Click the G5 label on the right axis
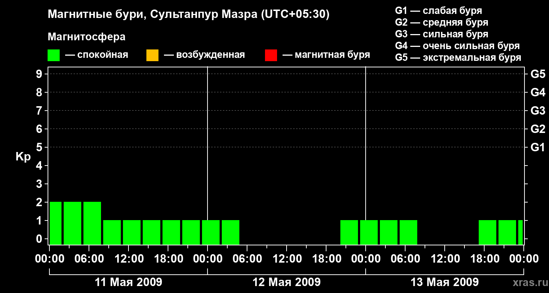 click(538, 74)
